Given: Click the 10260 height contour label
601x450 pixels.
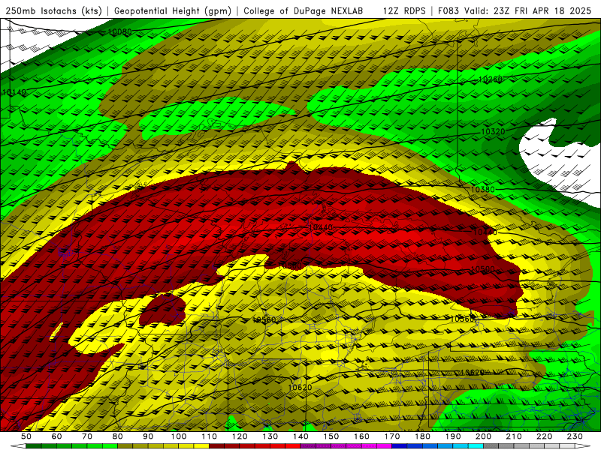Looking at the screenshot, I should click(x=491, y=79).
